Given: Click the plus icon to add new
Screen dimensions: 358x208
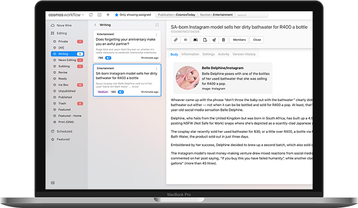Looking at the screenshot, I should [108, 15].
